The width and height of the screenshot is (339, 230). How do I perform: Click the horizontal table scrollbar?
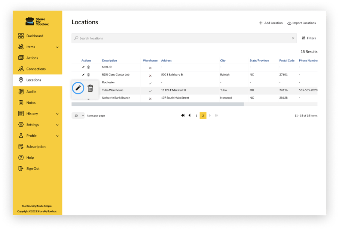point(158,104)
